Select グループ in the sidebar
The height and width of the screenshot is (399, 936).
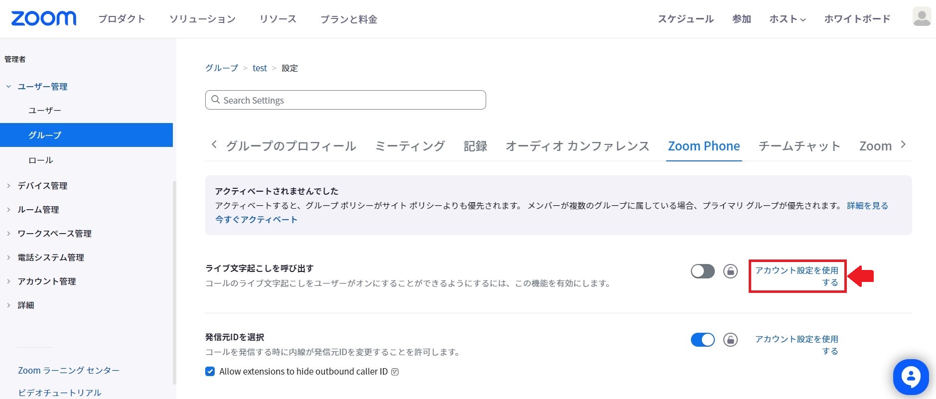click(x=86, y=135)
